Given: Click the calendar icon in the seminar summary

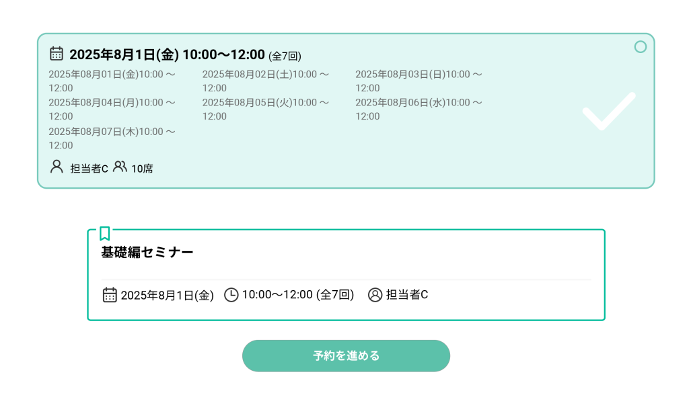Looking at the screenshot, I should [x=110, y=295].
